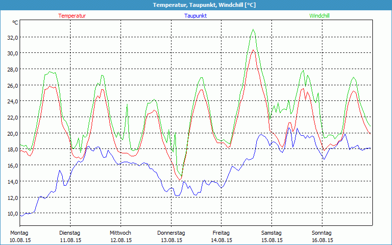The image size is (392, 245).
Task: Click the highest peak of the green Windchill curve
Action: (253, 29)
